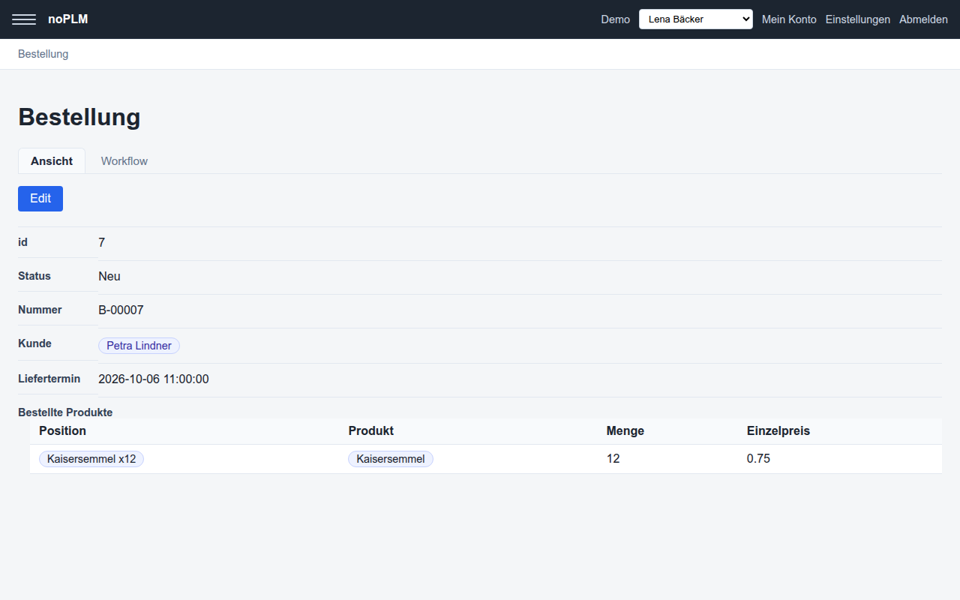Click the Einzelpreis column header
This screenshot has height=600, width=960.
pos(778,431)
